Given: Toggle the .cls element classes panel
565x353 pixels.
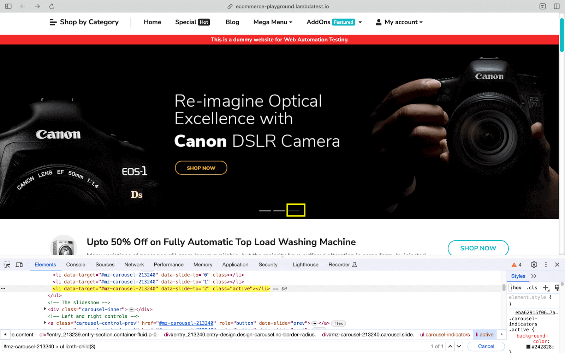Looking at the screenshot, I should (x=532, y=288).
